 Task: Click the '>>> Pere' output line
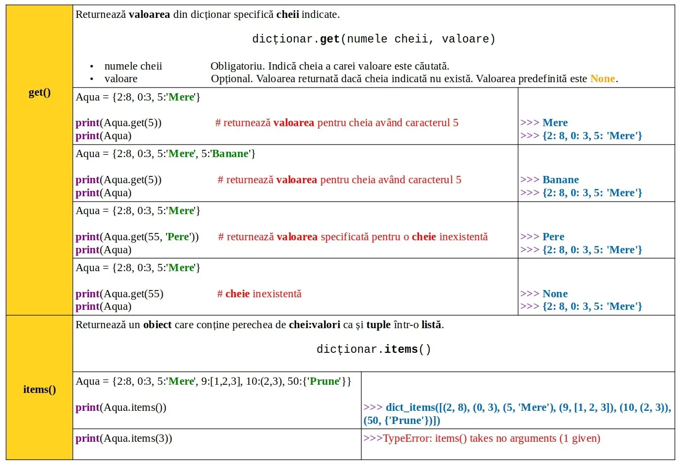click(x=542, y=237)
